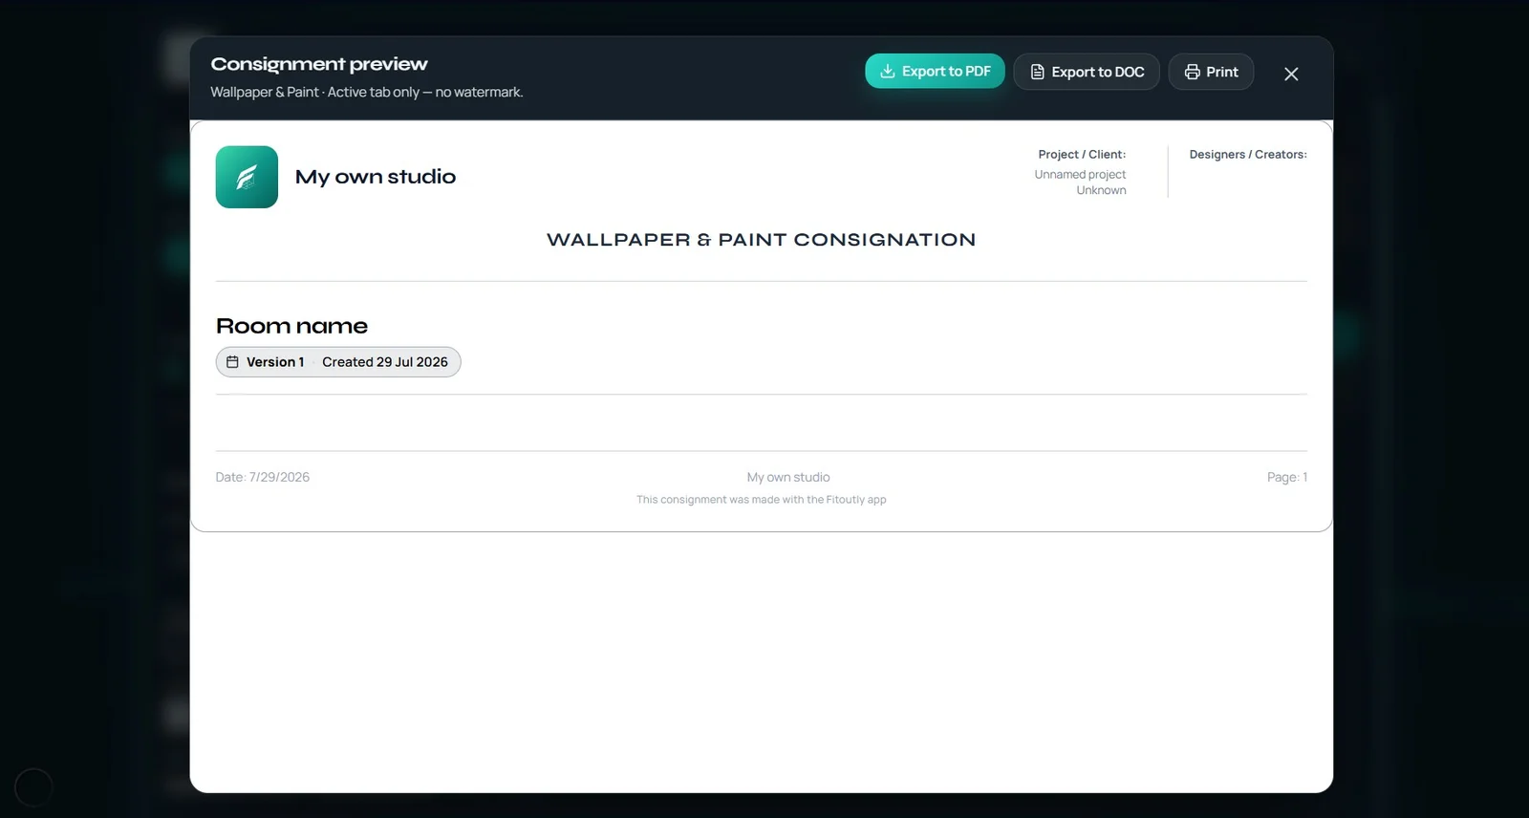Click the Fitoutly app footer note
Screen dimensions: 1529x818
[x=762, y=500]
